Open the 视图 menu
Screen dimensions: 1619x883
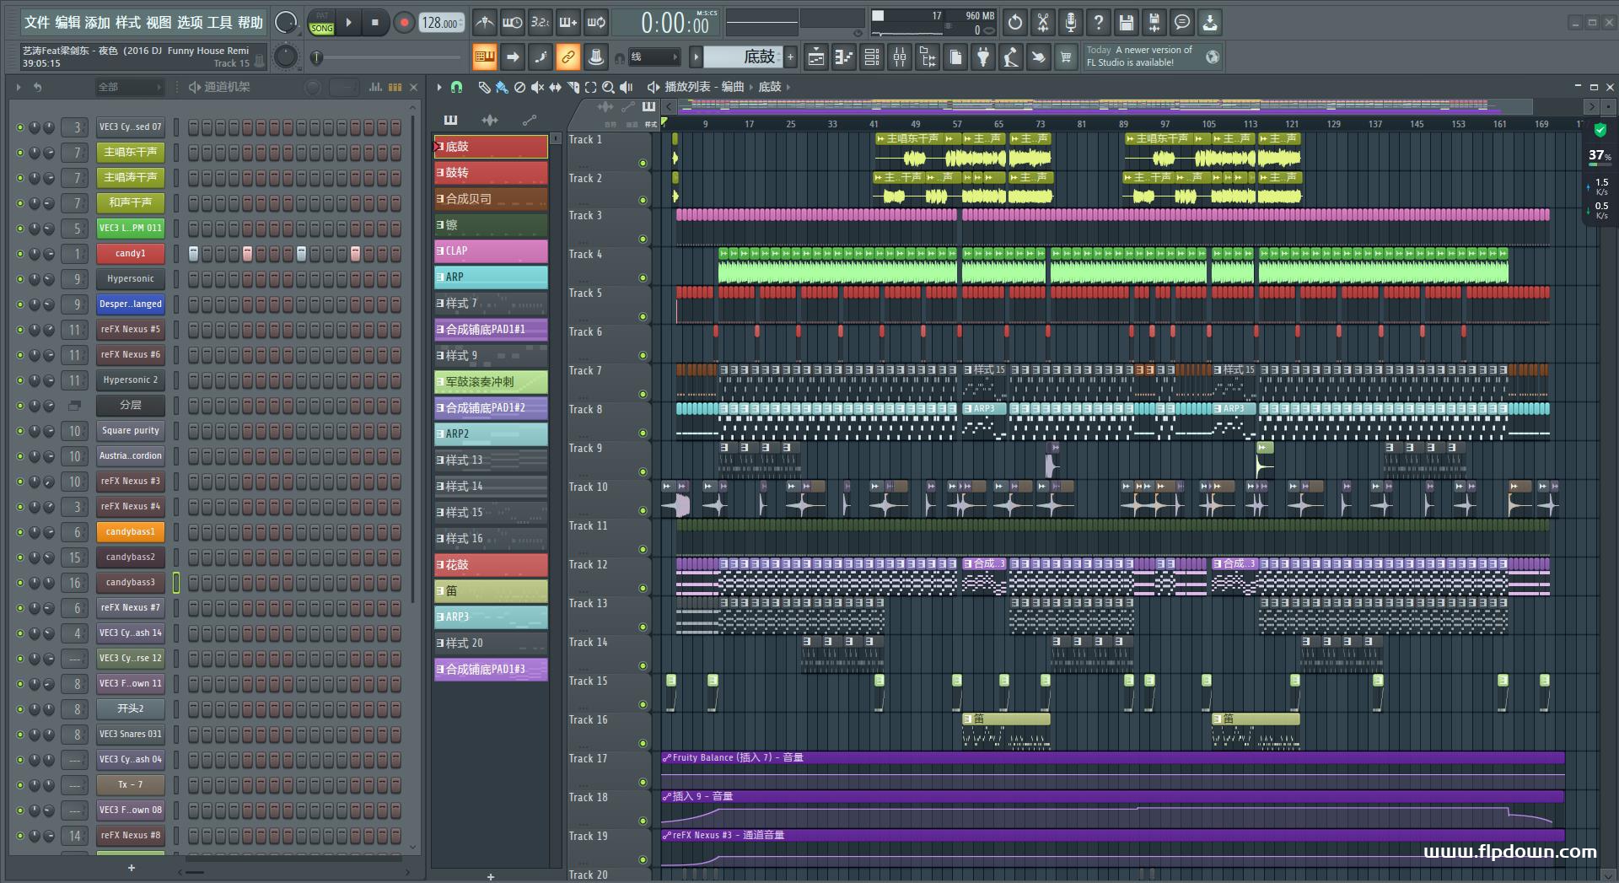[159, 22]
